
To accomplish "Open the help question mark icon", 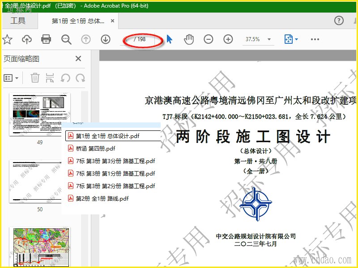I will 339,21.
